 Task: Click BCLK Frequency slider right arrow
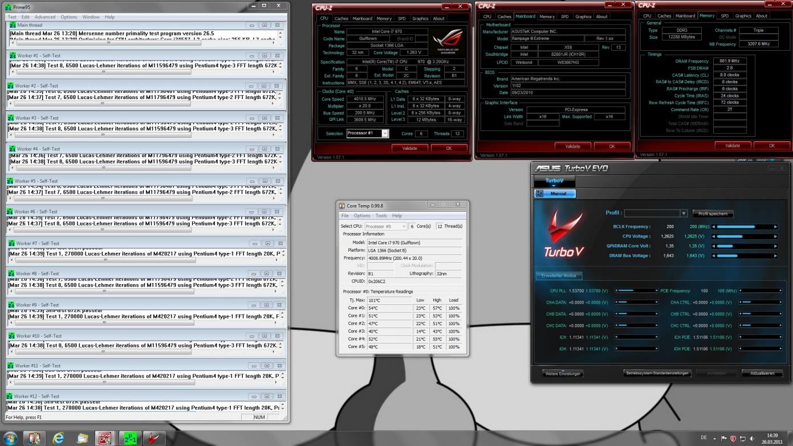(x=775, y=227)
